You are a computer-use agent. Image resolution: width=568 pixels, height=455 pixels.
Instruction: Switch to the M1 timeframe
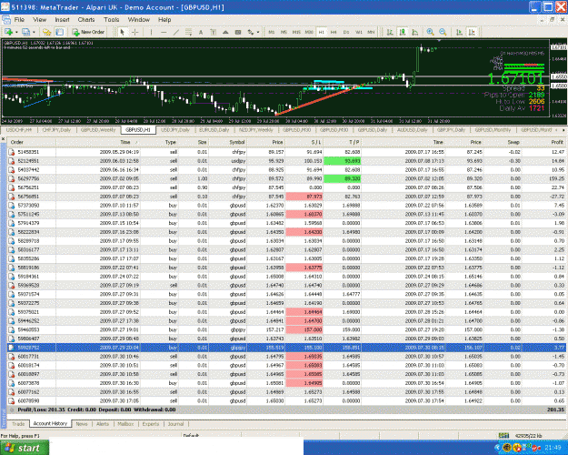(272, 32)
